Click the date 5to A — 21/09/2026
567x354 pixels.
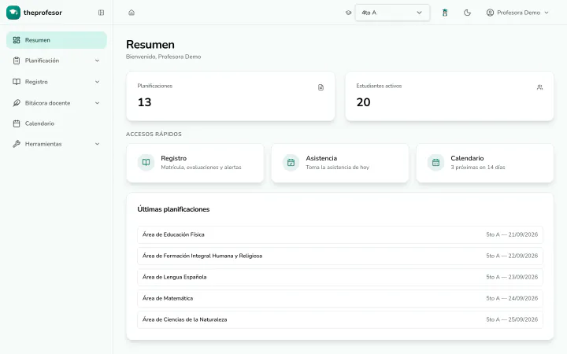512,234
